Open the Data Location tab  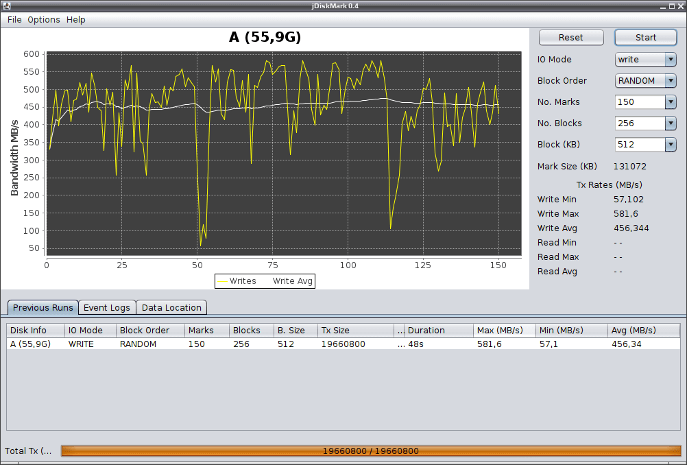point(171,308)
